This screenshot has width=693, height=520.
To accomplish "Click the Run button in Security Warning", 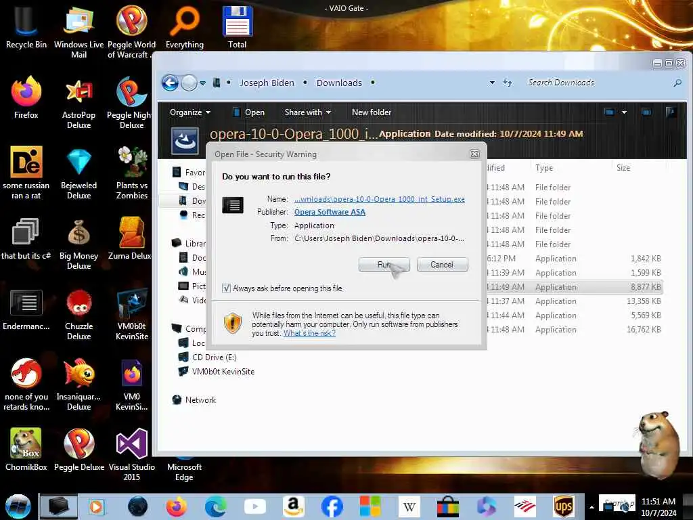I will (384, 265).
